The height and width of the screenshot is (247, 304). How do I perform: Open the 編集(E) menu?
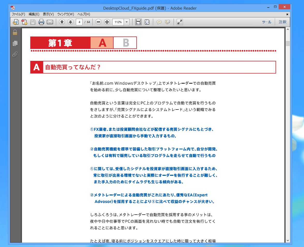click(x=34, y=14)
